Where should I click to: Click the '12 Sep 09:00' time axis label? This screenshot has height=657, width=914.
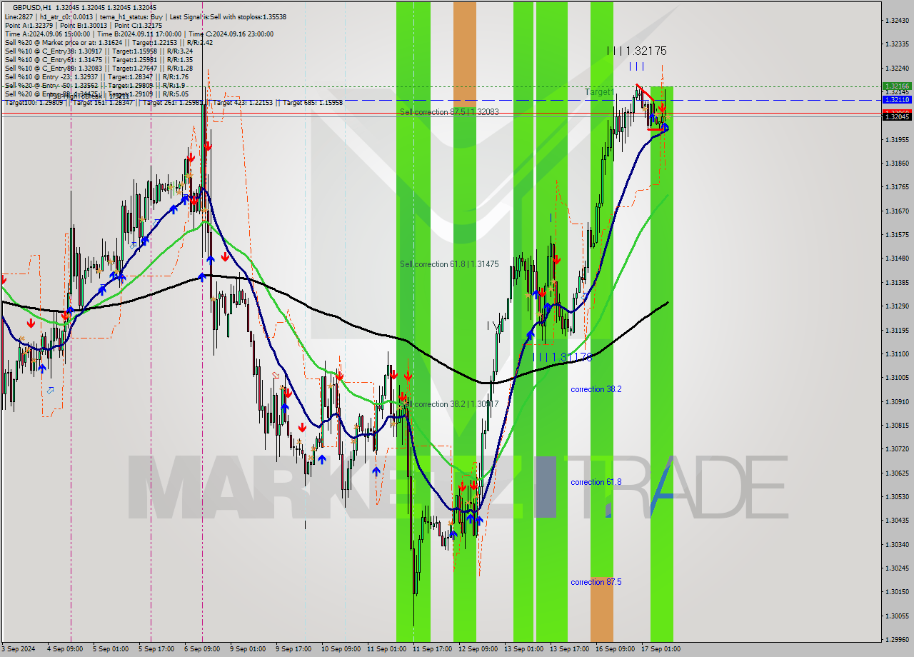tap(477, 649)
